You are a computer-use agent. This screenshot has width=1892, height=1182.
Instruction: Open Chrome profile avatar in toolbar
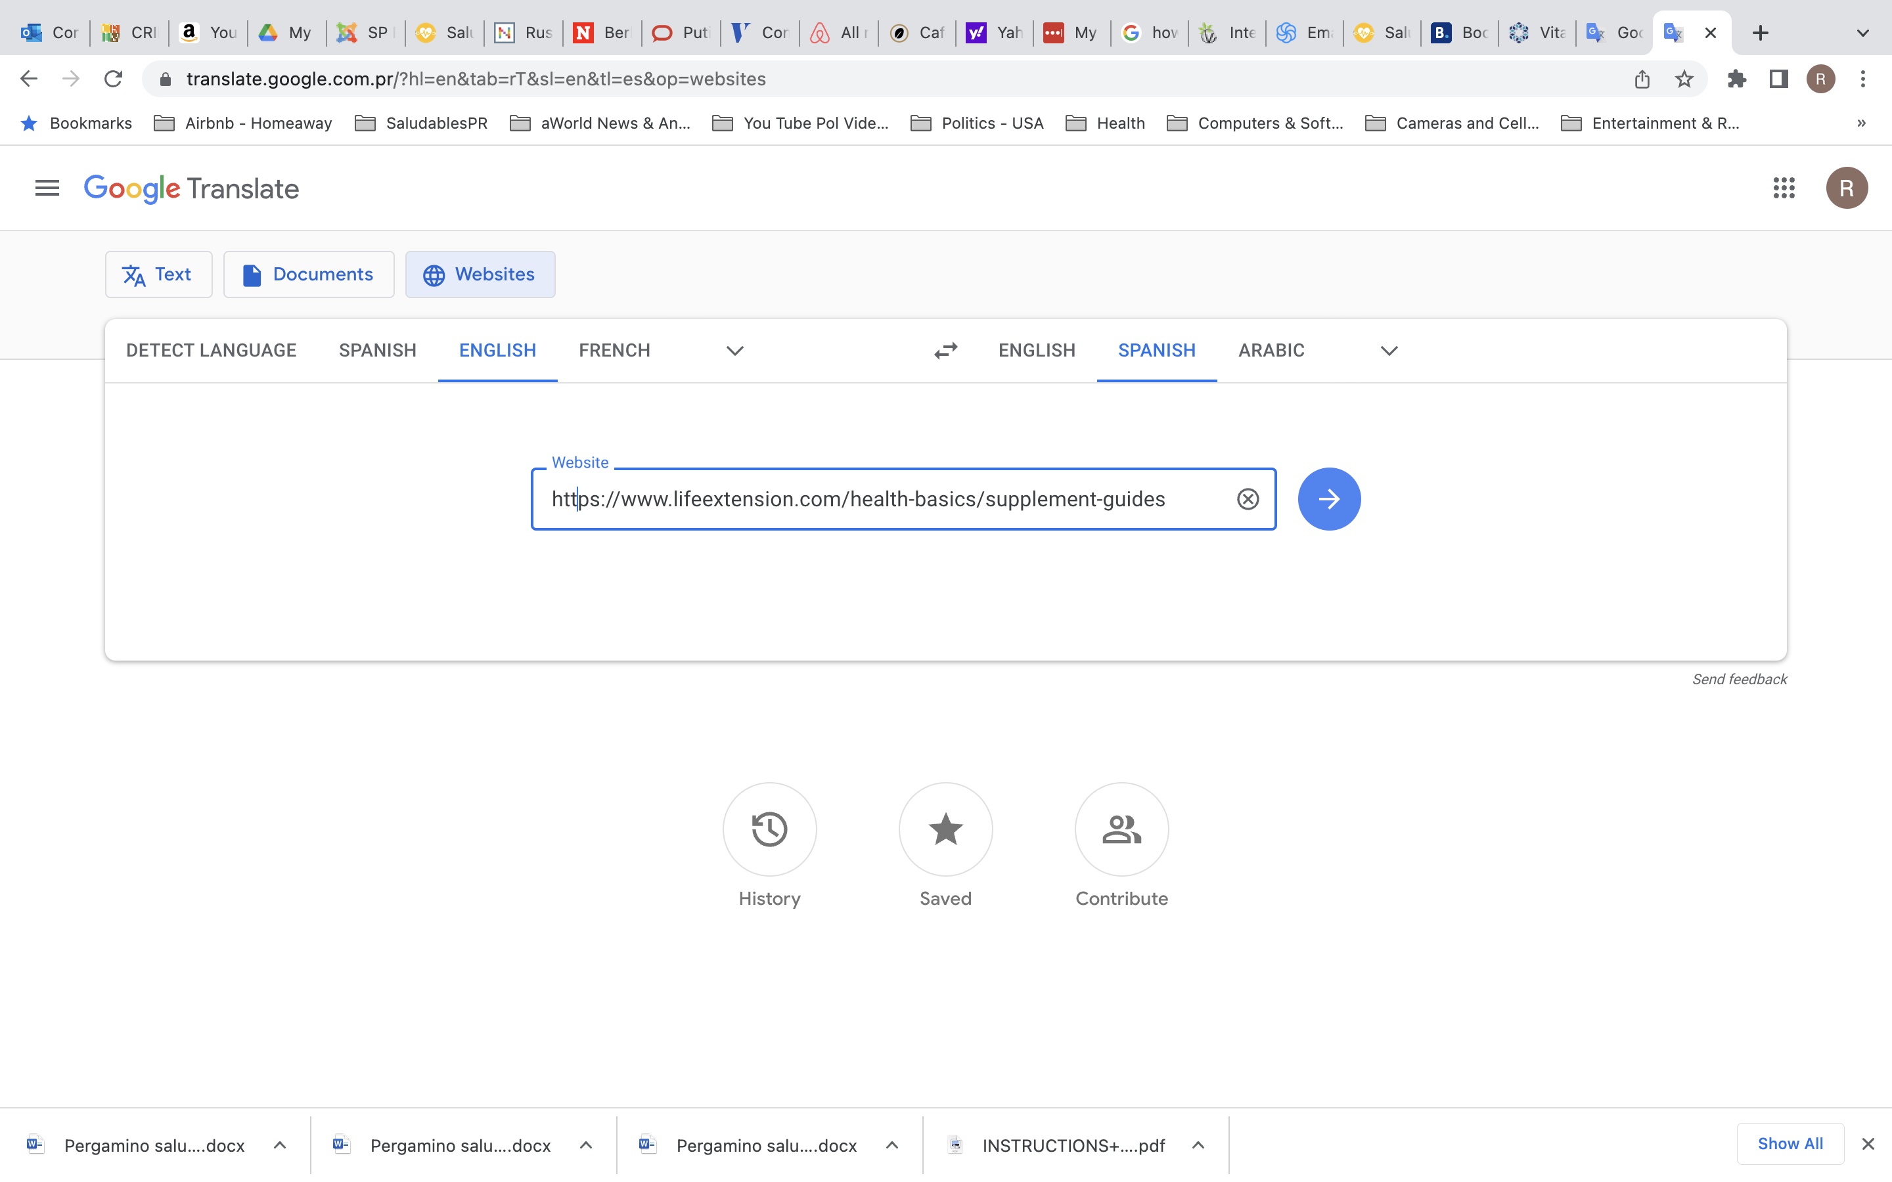pos(1821,79)
